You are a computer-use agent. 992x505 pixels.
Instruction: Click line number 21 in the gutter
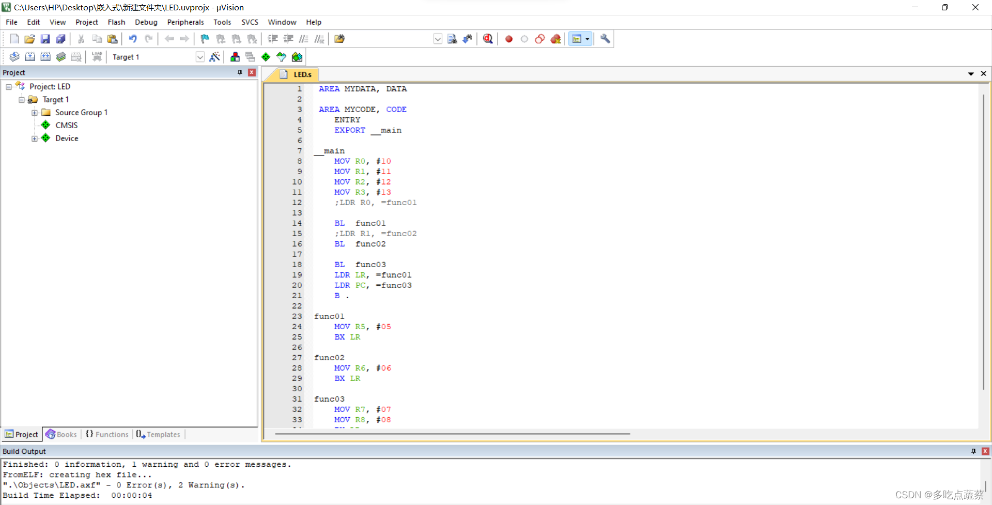[x=297, y=296]
